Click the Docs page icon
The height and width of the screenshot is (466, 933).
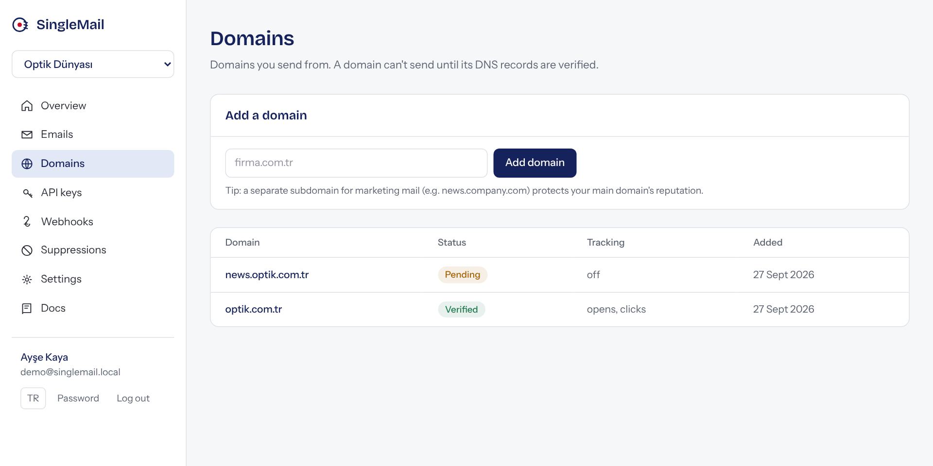(27, 308)
